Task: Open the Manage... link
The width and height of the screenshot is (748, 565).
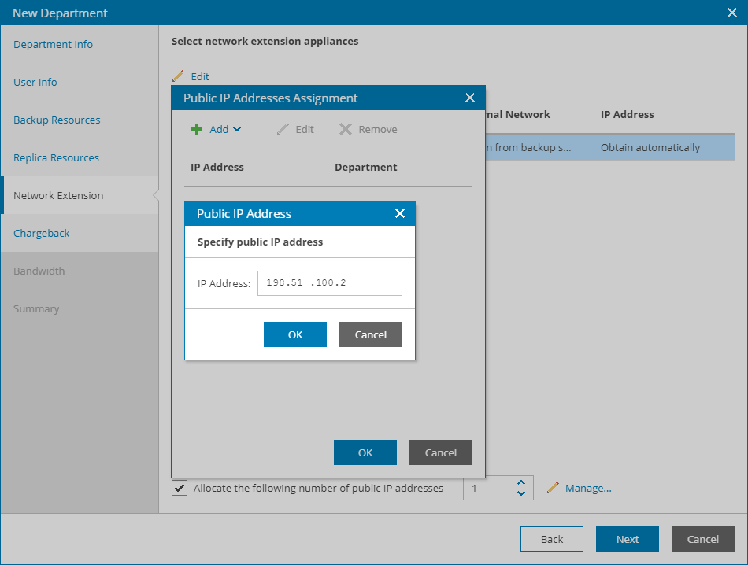Action: pyautogui.click(x=588, y=488)
